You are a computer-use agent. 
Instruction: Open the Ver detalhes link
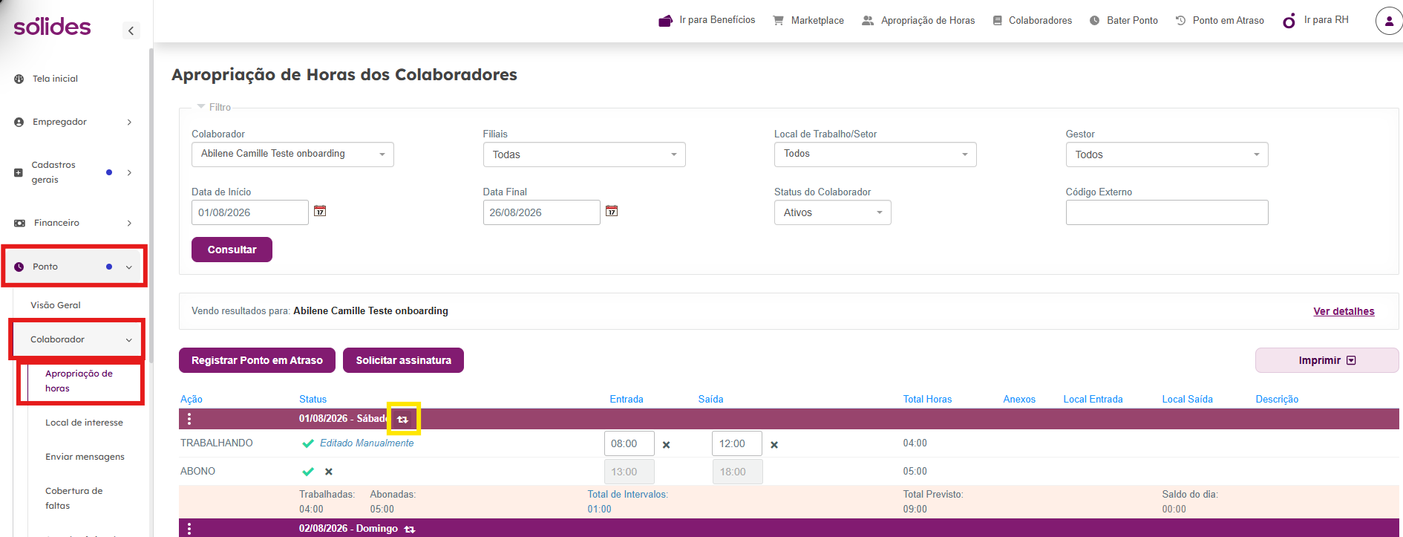(x=1344, y=311)
